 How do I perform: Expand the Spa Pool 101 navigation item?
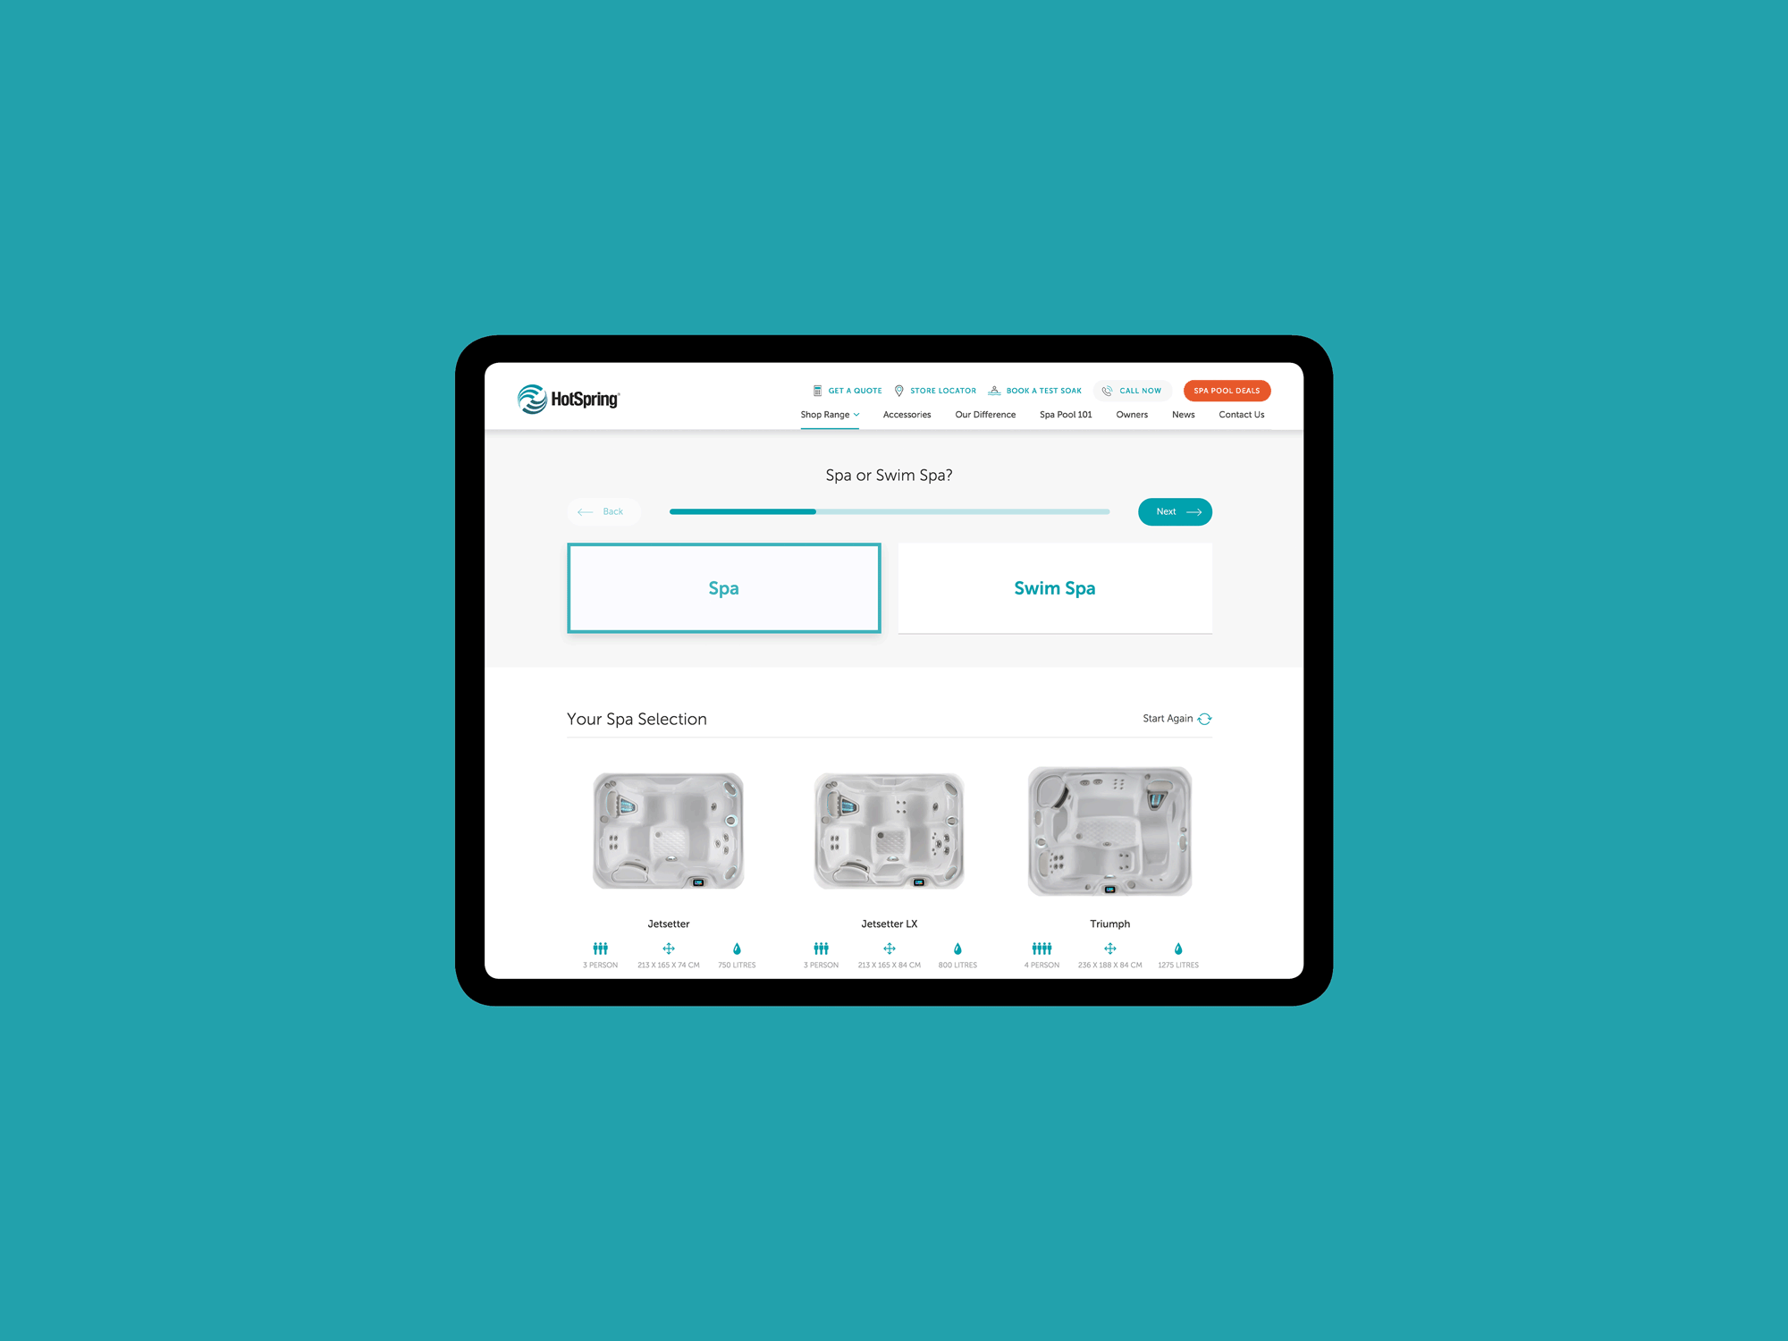point(1066,413)
